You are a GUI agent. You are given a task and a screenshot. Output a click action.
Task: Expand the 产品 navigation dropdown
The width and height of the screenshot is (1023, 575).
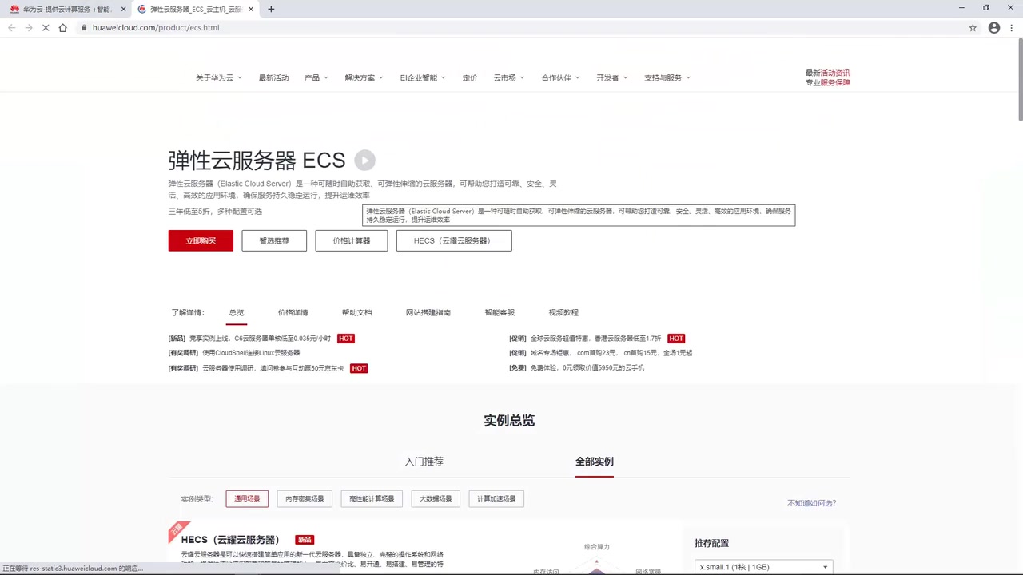tap(316, 77)
